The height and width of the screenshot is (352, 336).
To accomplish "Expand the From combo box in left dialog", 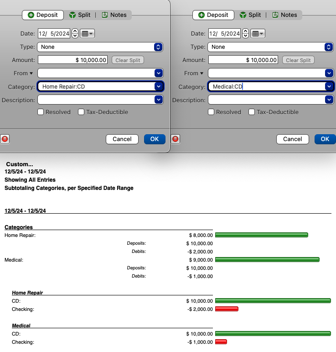I will click(159, 73).
